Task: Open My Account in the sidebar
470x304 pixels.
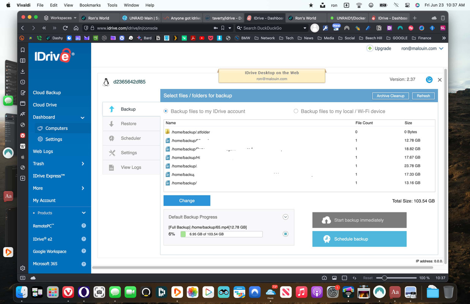Action: tap(44, 200)
